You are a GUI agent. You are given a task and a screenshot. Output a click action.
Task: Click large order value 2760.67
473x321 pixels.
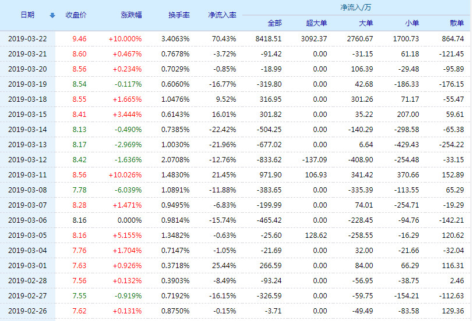(x=360, y=39)
